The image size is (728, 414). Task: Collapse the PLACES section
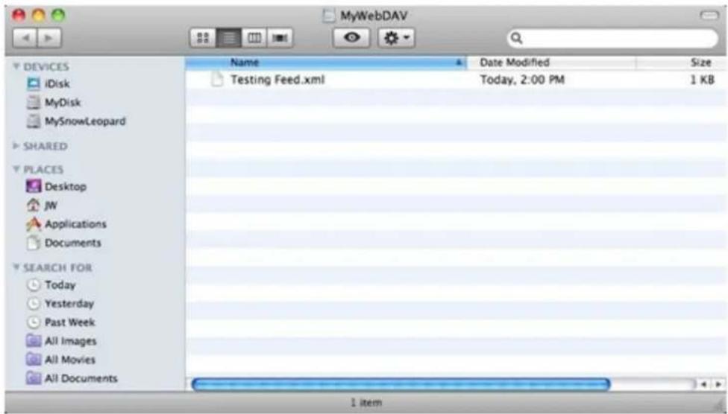coord(16,169)
